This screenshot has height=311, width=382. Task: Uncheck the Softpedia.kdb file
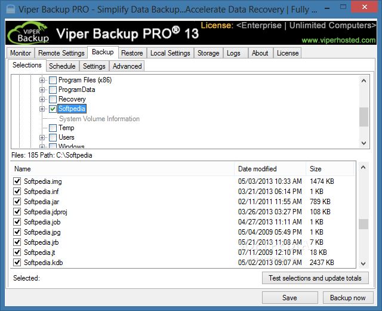17,263
